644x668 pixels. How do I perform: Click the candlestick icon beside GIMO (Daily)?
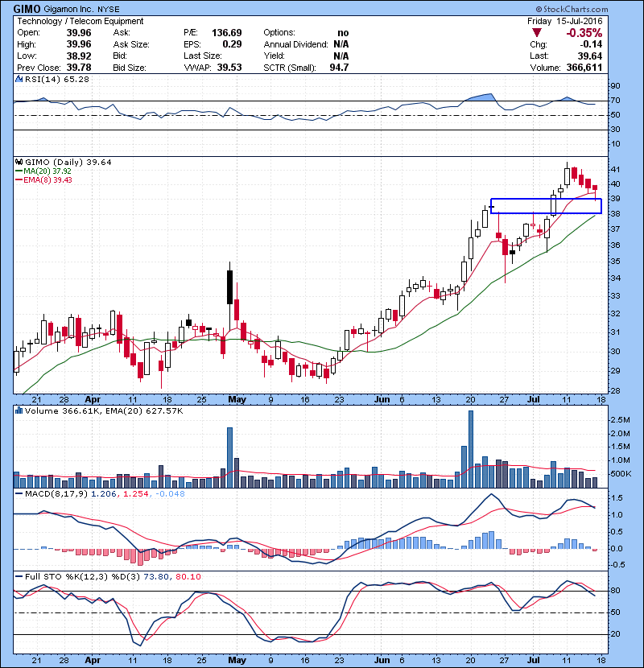pos(19,162)
